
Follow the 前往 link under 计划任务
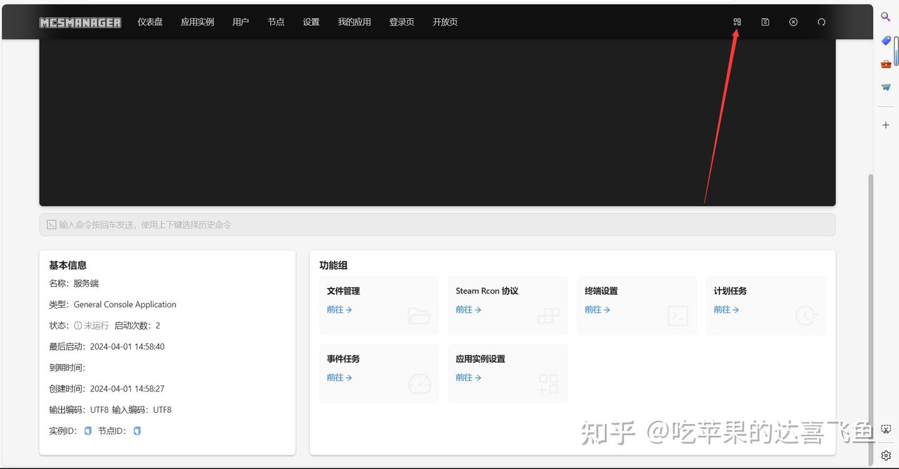point(726,310)
